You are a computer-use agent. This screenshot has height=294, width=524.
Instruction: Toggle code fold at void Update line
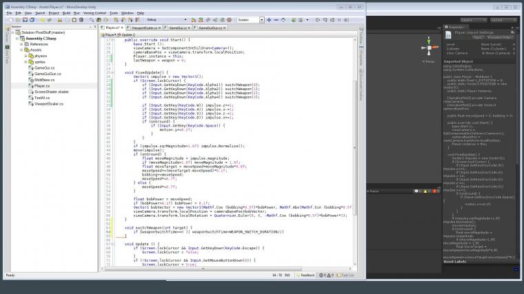[112, 244]
